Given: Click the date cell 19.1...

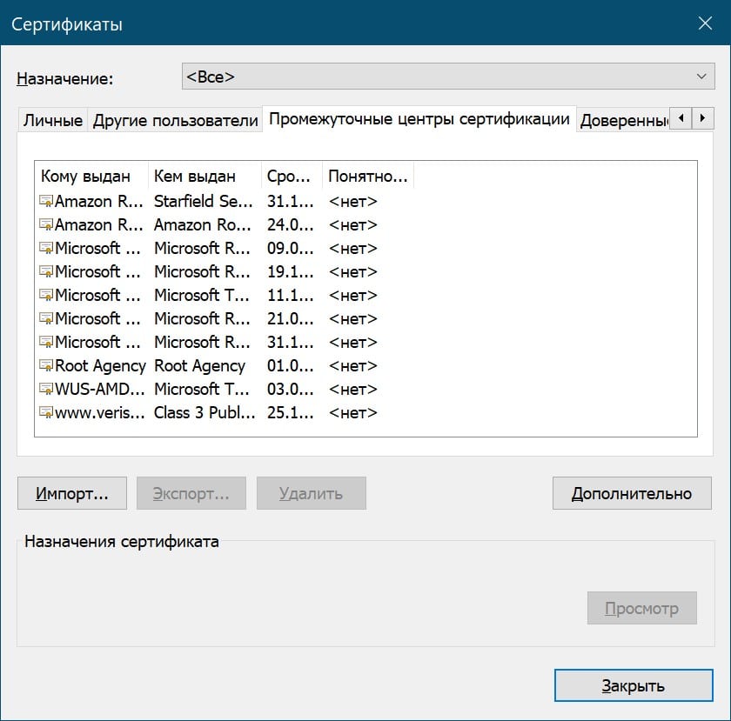Looking at the screenshot, I should click(290, 271).
